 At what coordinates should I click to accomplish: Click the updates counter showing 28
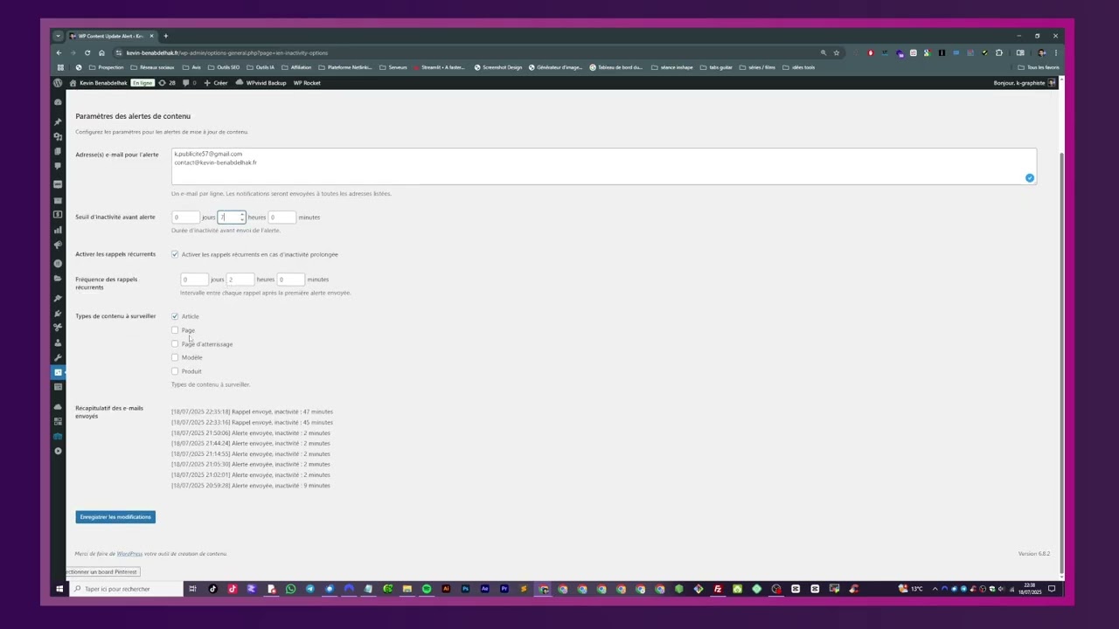click(x=167, y=83)
